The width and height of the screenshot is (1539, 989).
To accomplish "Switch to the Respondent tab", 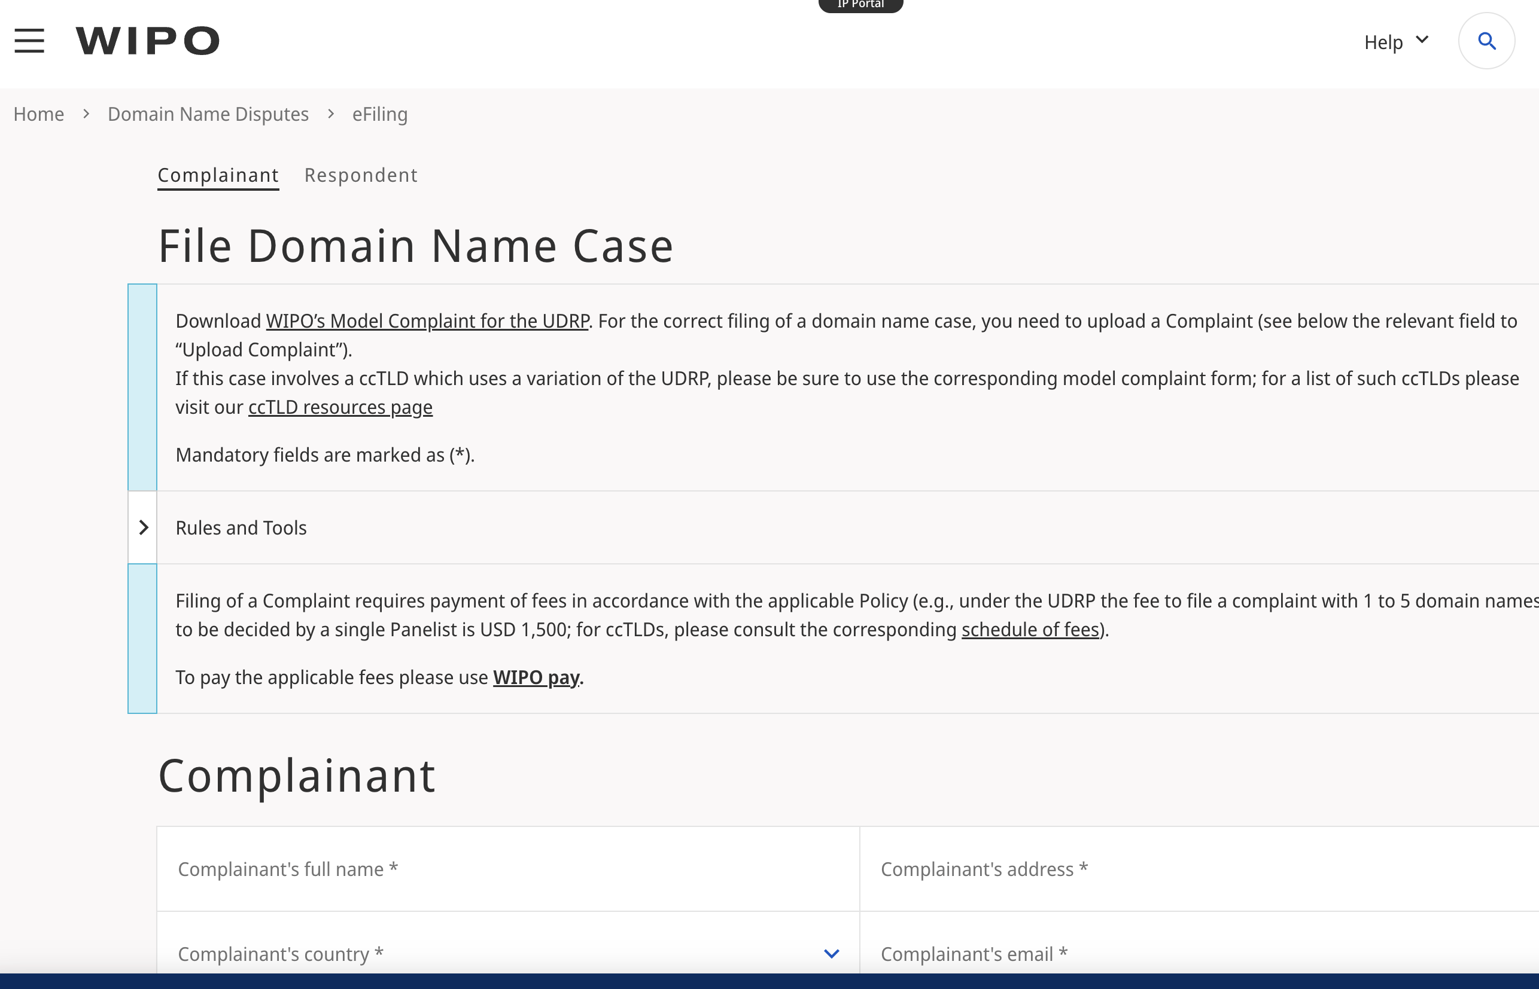I will point(360,175).
